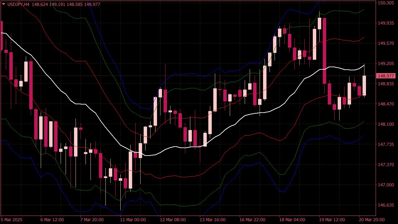Select the 6 Mar 12:00 time marker
The width and height of the screenshot is (398, 224).
click(52, 220)
